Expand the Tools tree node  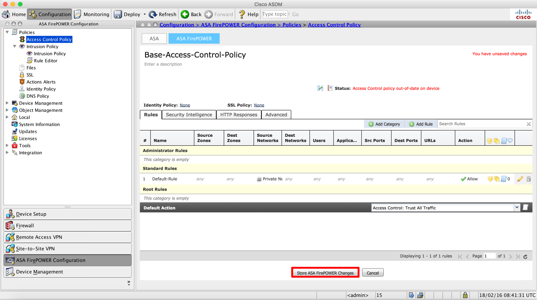tap(7, 145)
